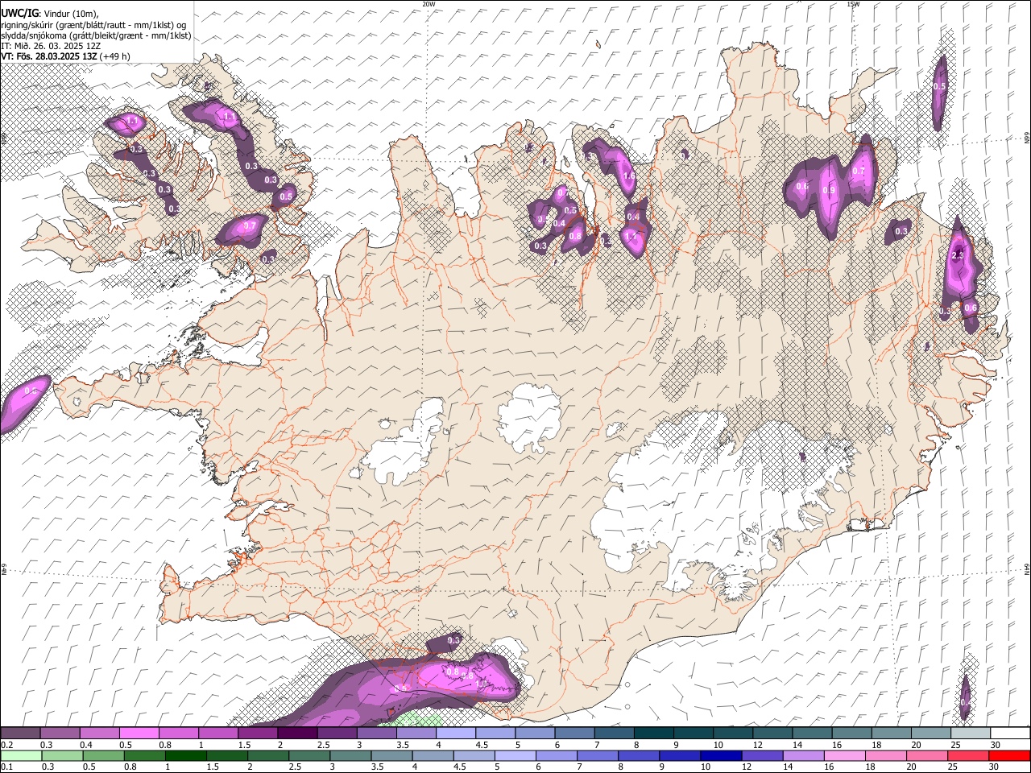Click the white upper swatch labeled 30
Screen dimensions: 1031x773
(x=1010, y=734)
